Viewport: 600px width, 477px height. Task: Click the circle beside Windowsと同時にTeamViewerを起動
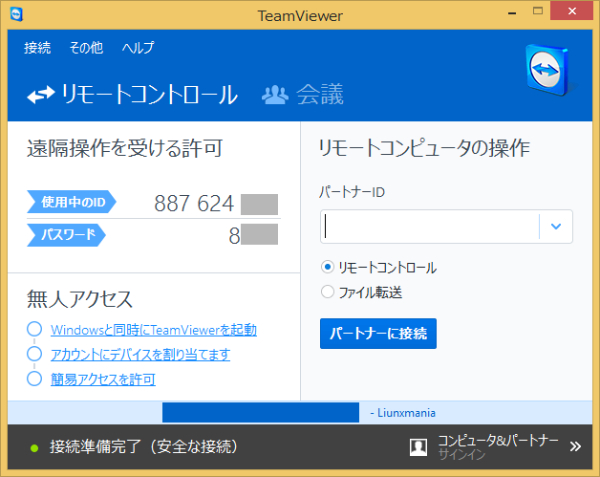pyautogui.click(x=34, y=329)
